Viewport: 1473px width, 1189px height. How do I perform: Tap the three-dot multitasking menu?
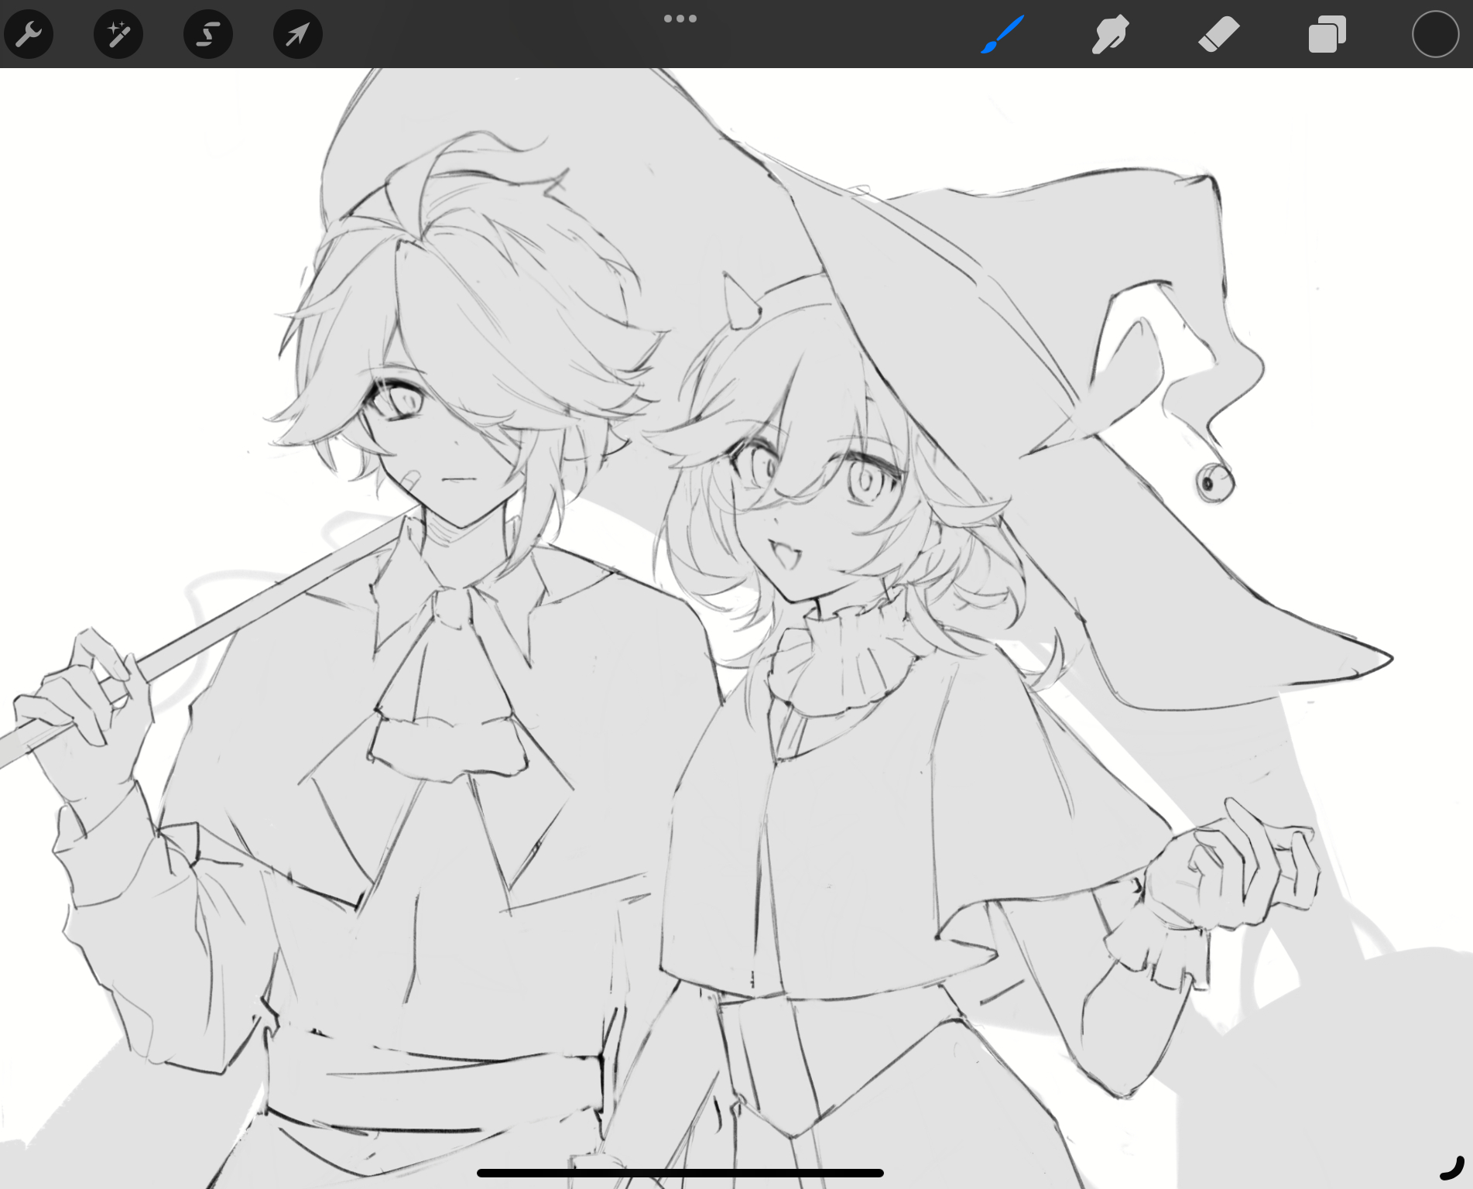click(680, 19)
